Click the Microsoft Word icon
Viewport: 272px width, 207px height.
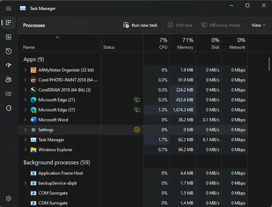click(x=33, y=120)
